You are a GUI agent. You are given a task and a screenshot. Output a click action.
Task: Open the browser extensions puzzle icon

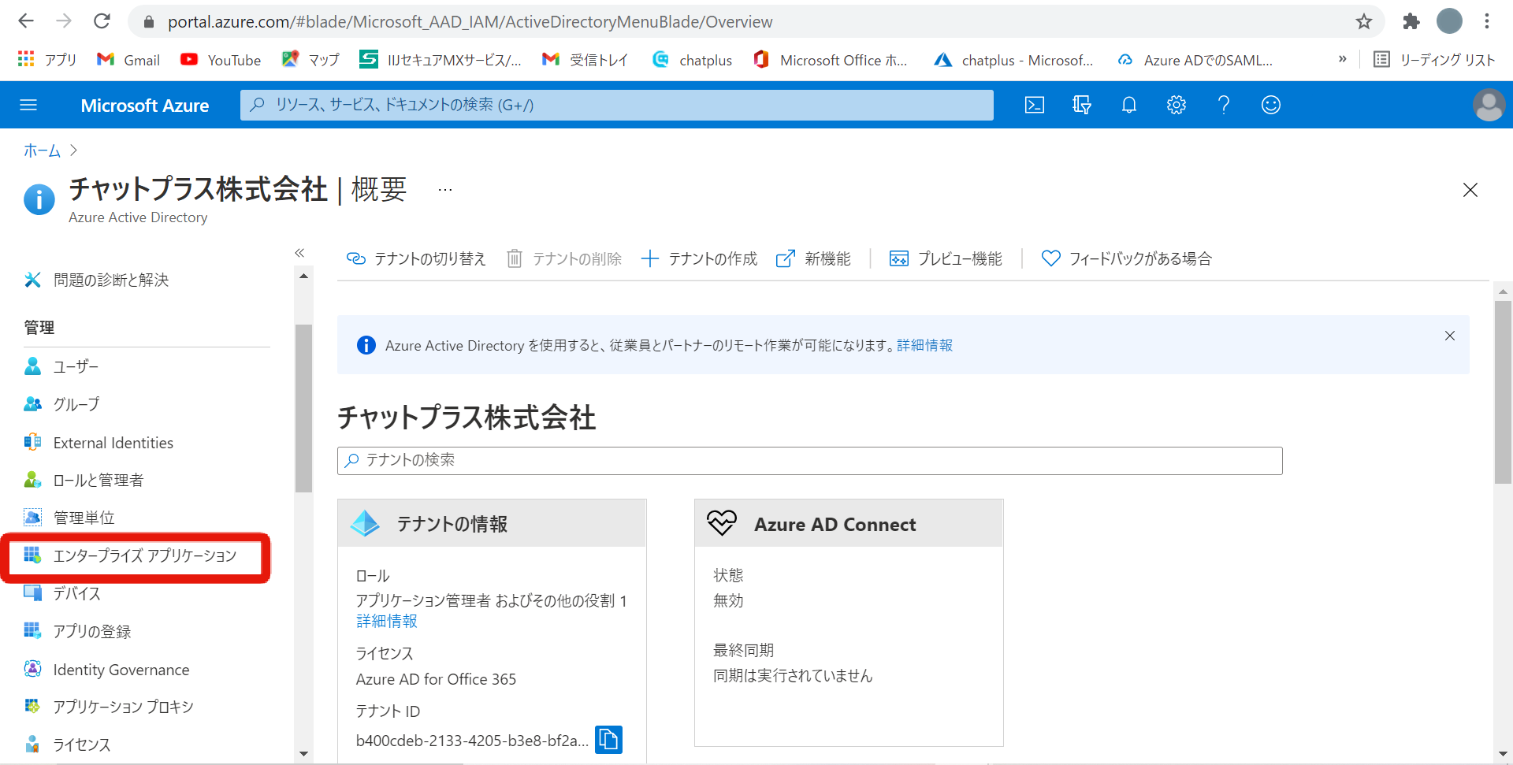pyautogui.click(x=1411, y=21)
